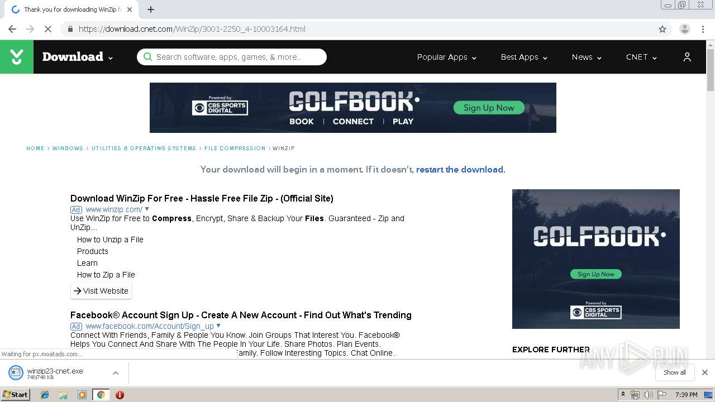715x402 pixels.
Task: Go to HOME breadcrumb
Action: click(x=35, y=149)
